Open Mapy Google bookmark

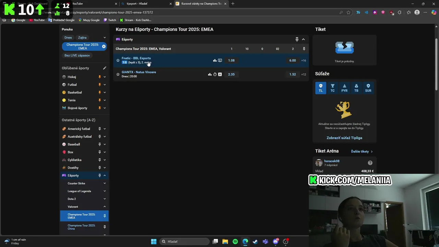(89, 20)
